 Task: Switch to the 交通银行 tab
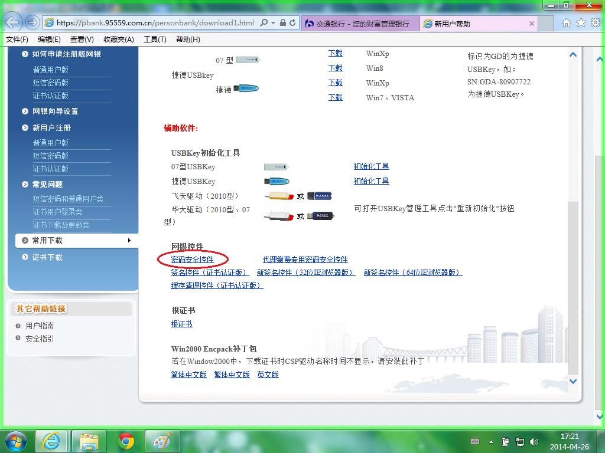point(360,24)
